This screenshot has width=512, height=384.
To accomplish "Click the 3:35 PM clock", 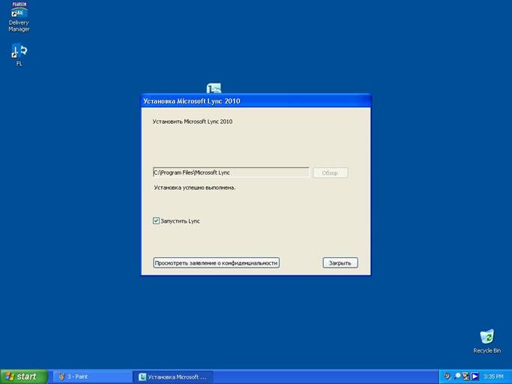I will pos(493,376).
